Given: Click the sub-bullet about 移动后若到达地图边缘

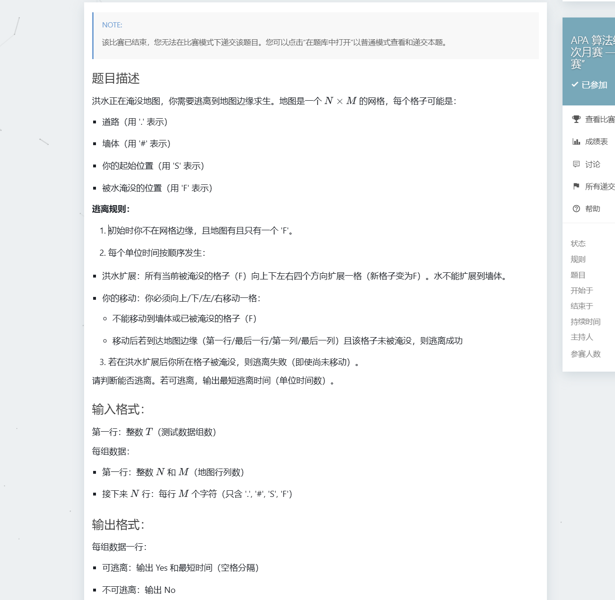Looking at the screenshot, I should [287, 341].
